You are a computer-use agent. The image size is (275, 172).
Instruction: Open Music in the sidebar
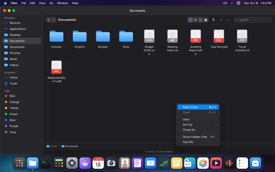point(22,59)
